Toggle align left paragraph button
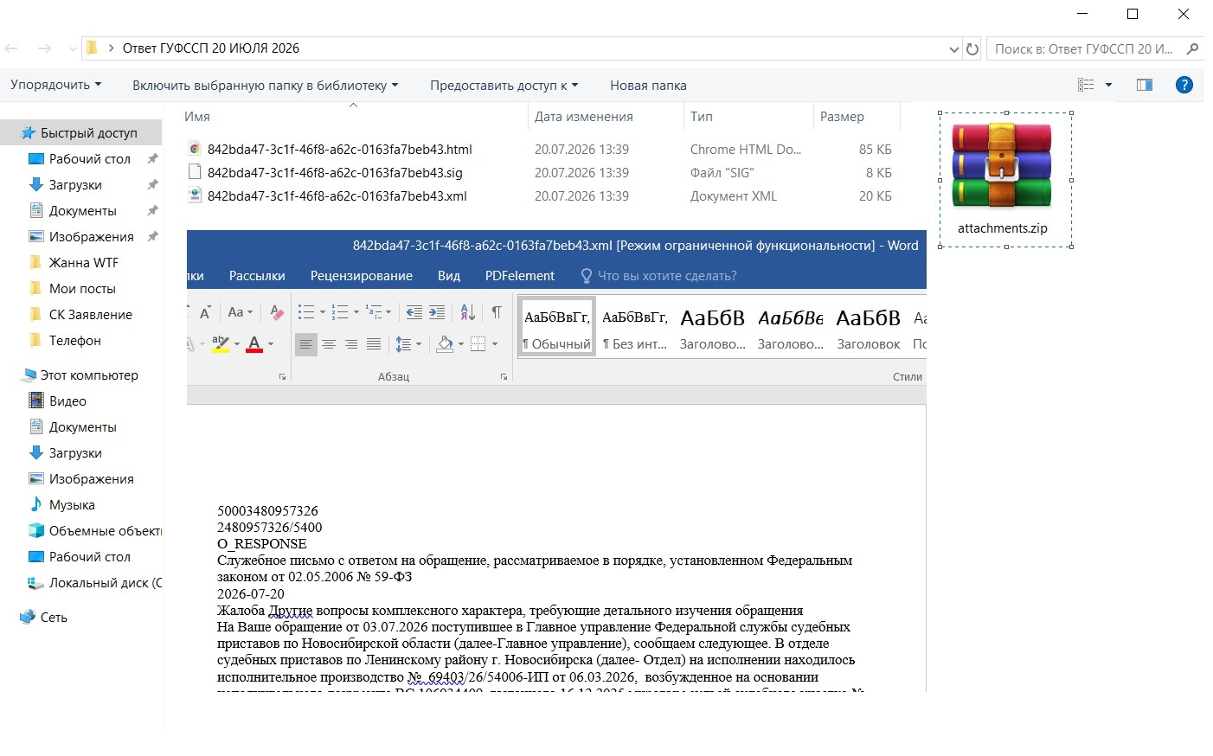This screenshot has height=756, width=1213. 306,344
